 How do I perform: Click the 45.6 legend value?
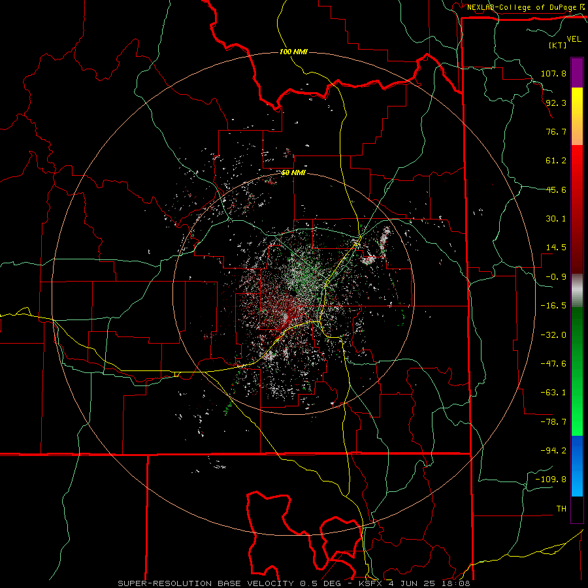[556, 189]
